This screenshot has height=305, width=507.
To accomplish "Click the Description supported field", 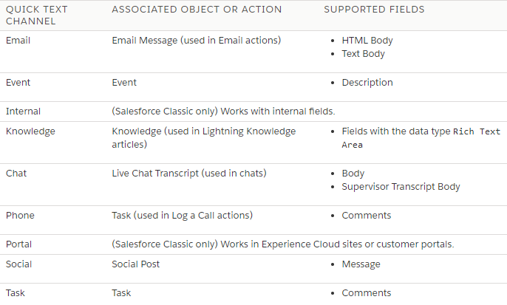I will pyautogui.click(x=367, y=83).
